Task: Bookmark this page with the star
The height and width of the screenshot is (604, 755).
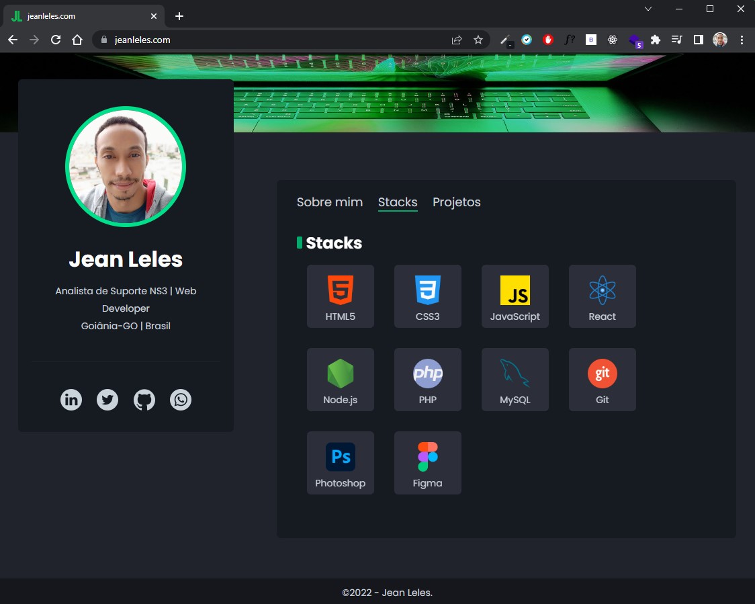Action: pyautogui.click(x=478, y=40)
